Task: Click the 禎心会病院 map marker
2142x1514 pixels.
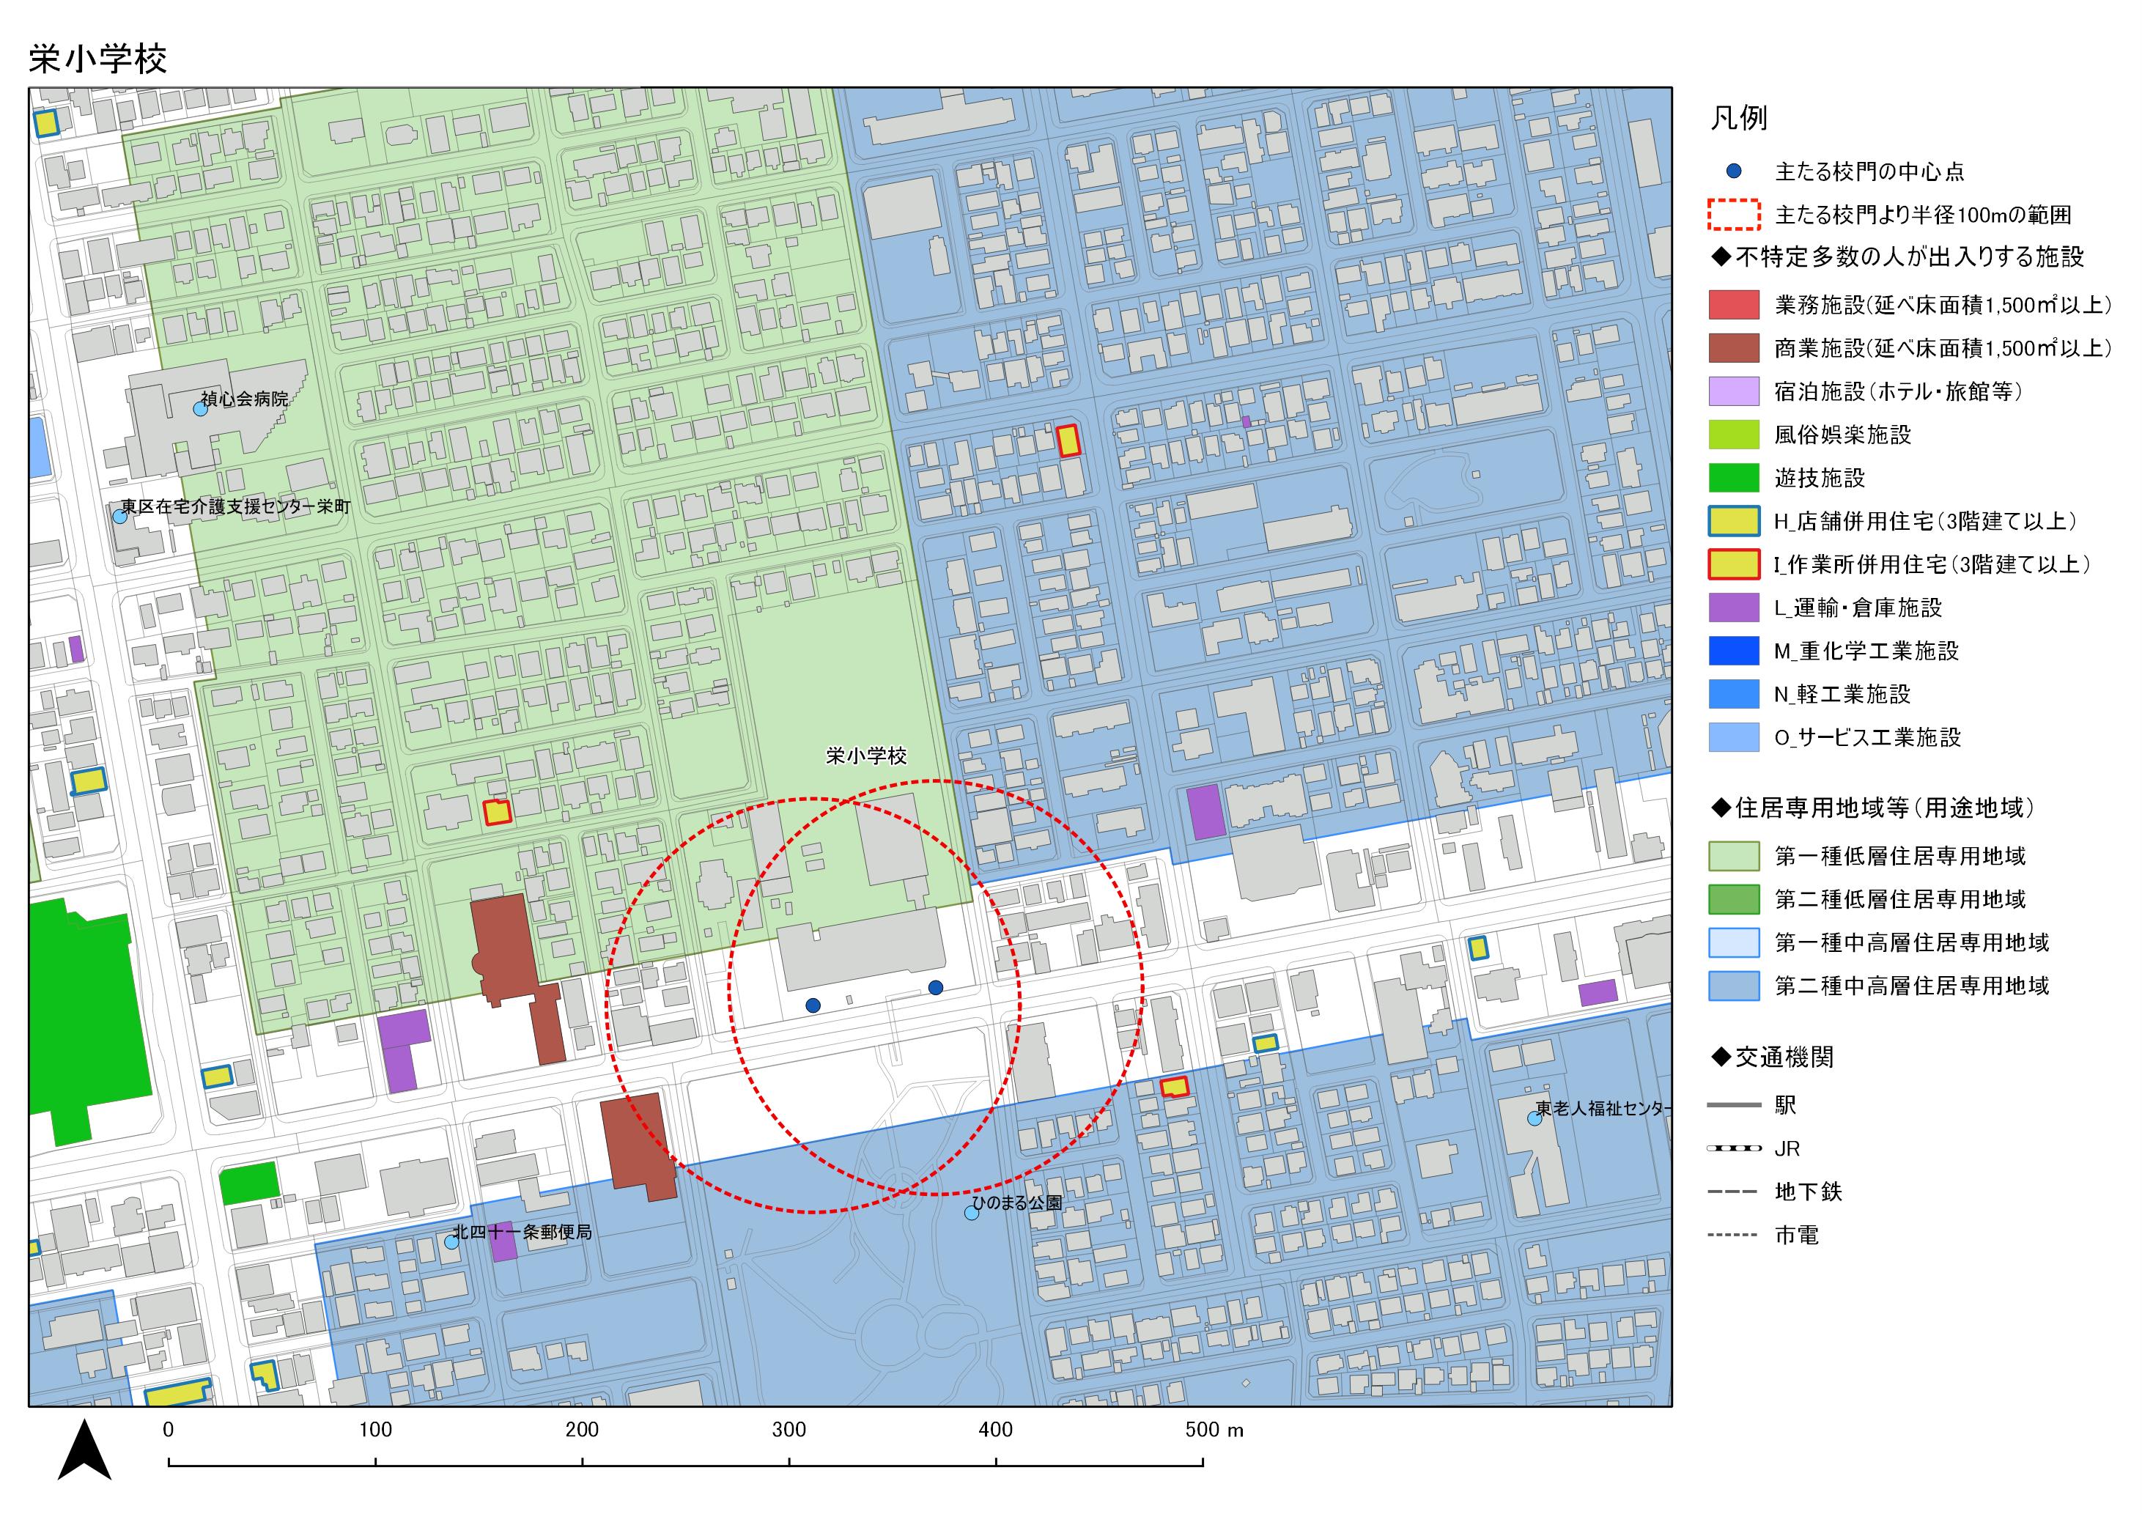Action: click(x=199, y=409)
